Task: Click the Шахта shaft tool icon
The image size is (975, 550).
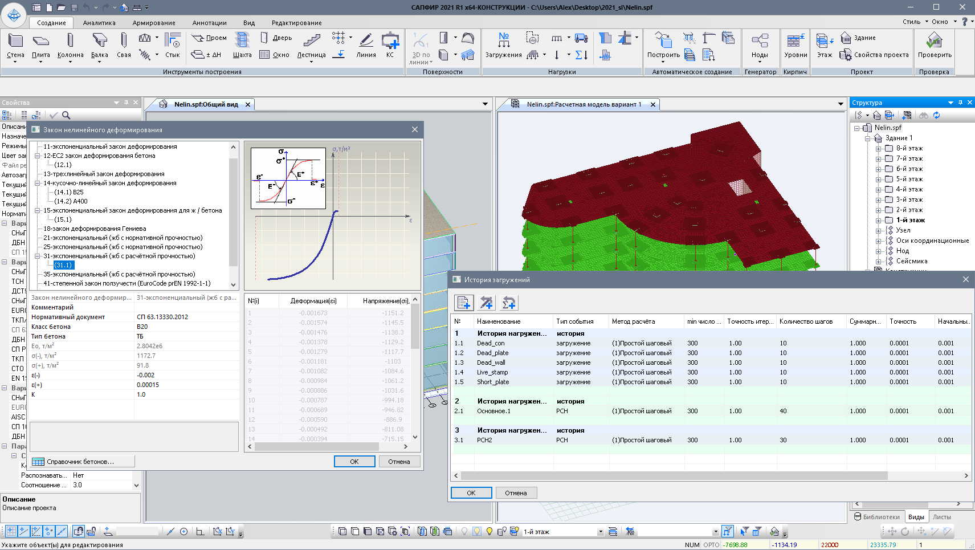Action: [242, 41]
